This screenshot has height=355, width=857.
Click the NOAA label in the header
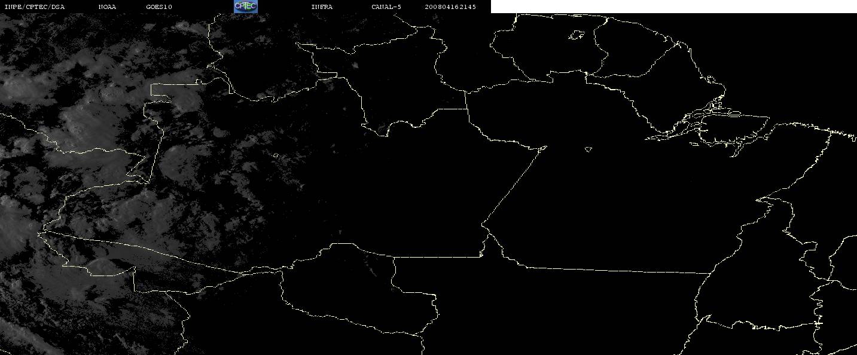107,7
